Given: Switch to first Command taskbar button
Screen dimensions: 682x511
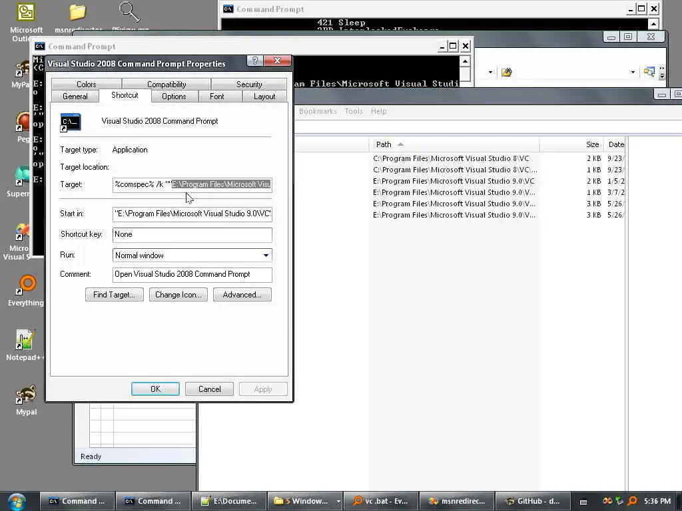Looking at the screenshot, I should coord(77,501).
